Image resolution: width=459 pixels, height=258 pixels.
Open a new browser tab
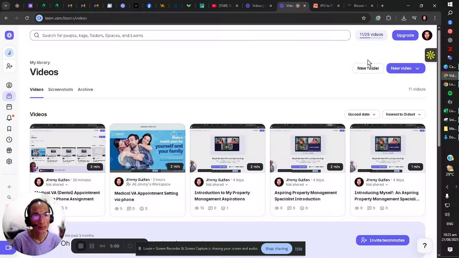coord(382,6)
